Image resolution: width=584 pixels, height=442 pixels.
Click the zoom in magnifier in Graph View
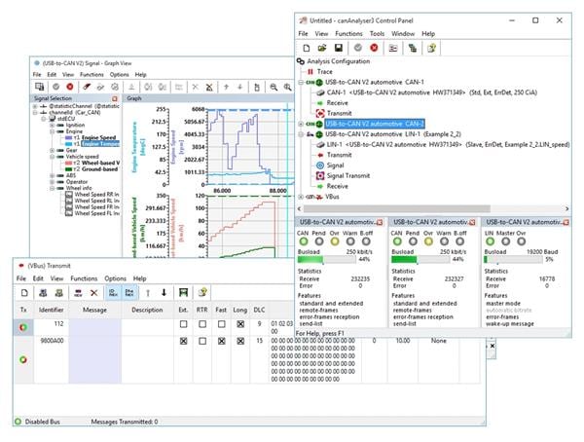tap(273, 87)
